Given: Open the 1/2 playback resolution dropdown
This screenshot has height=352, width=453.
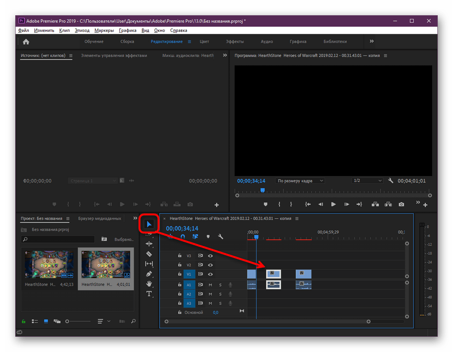Looking at the screenshot, I should click(367, 181).
